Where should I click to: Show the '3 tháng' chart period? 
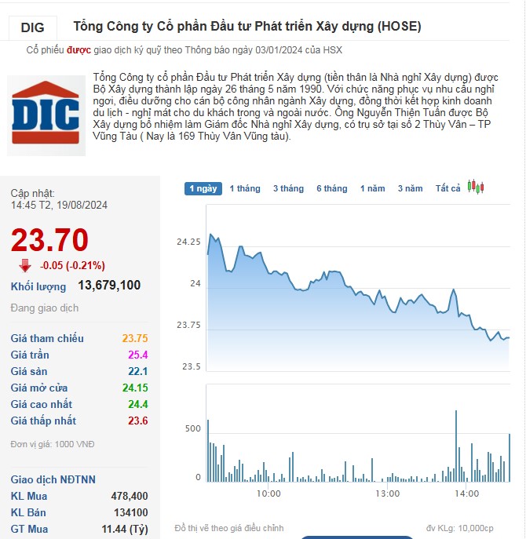click(288, 188)
